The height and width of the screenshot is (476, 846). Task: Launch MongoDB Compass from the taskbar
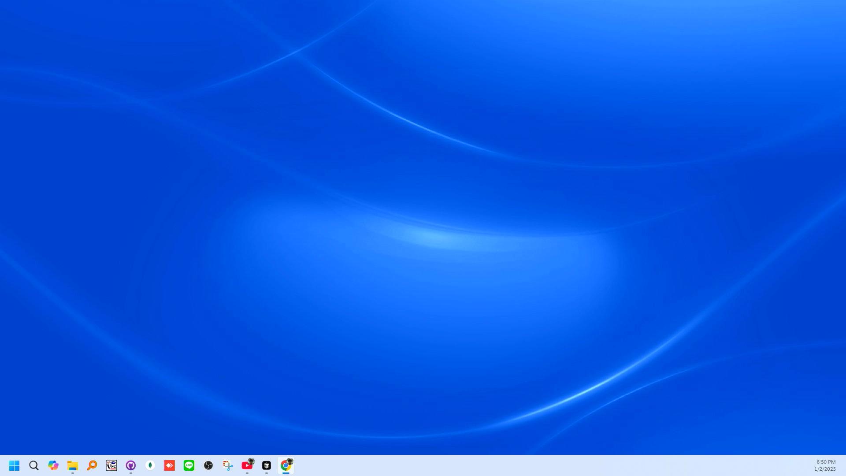point(150,465)
